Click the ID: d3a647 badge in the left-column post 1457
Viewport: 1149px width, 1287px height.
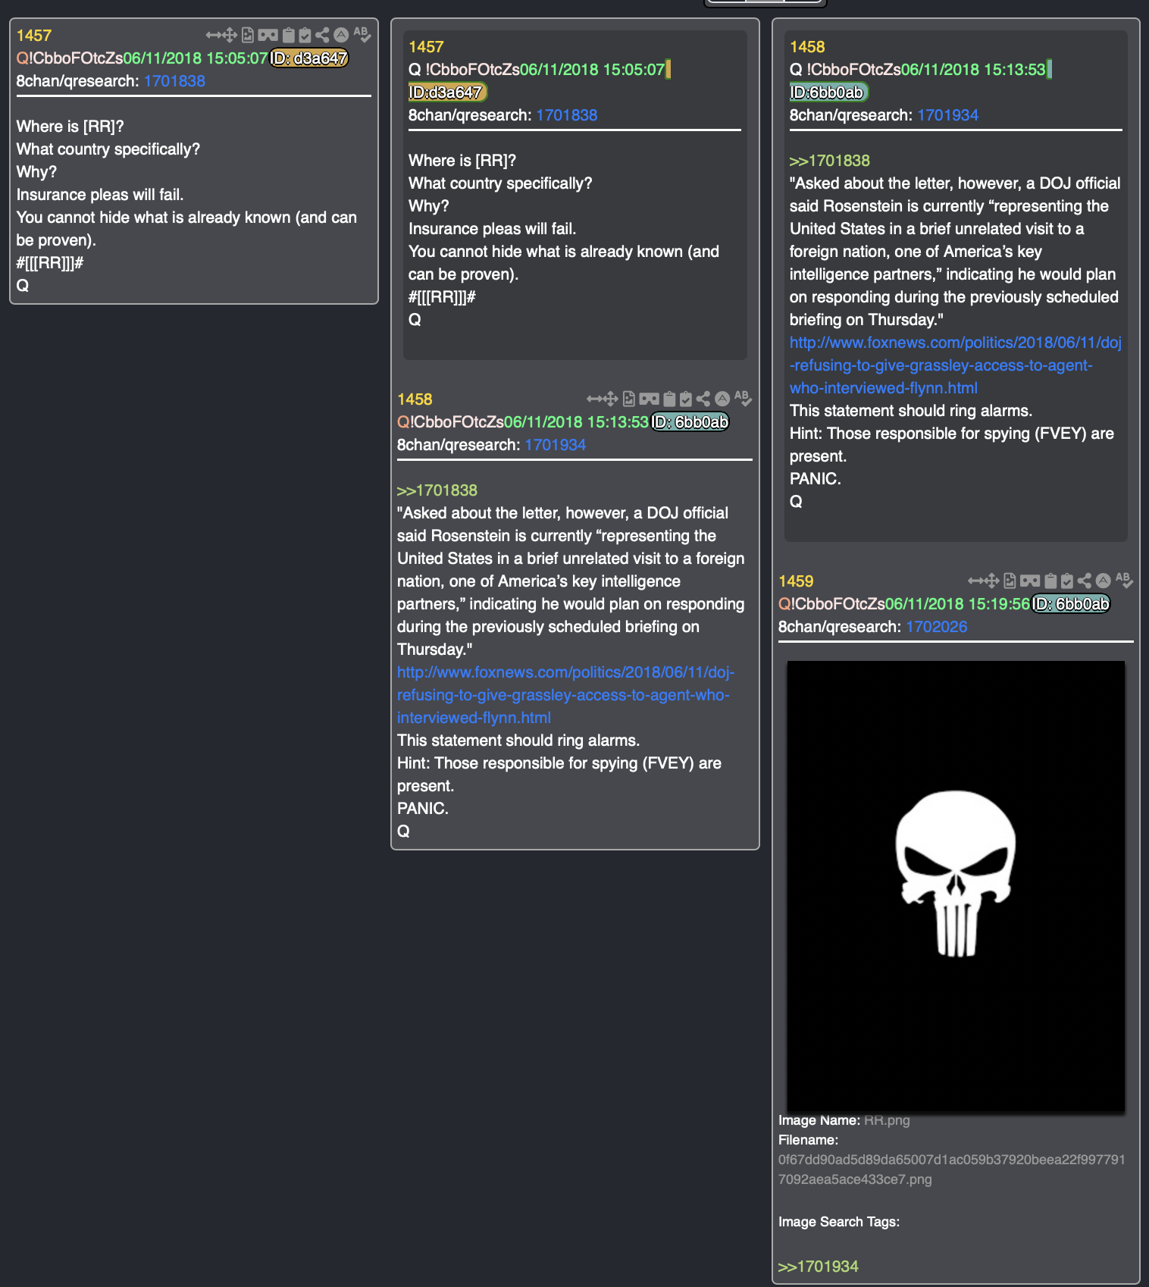tap(309, 58)
